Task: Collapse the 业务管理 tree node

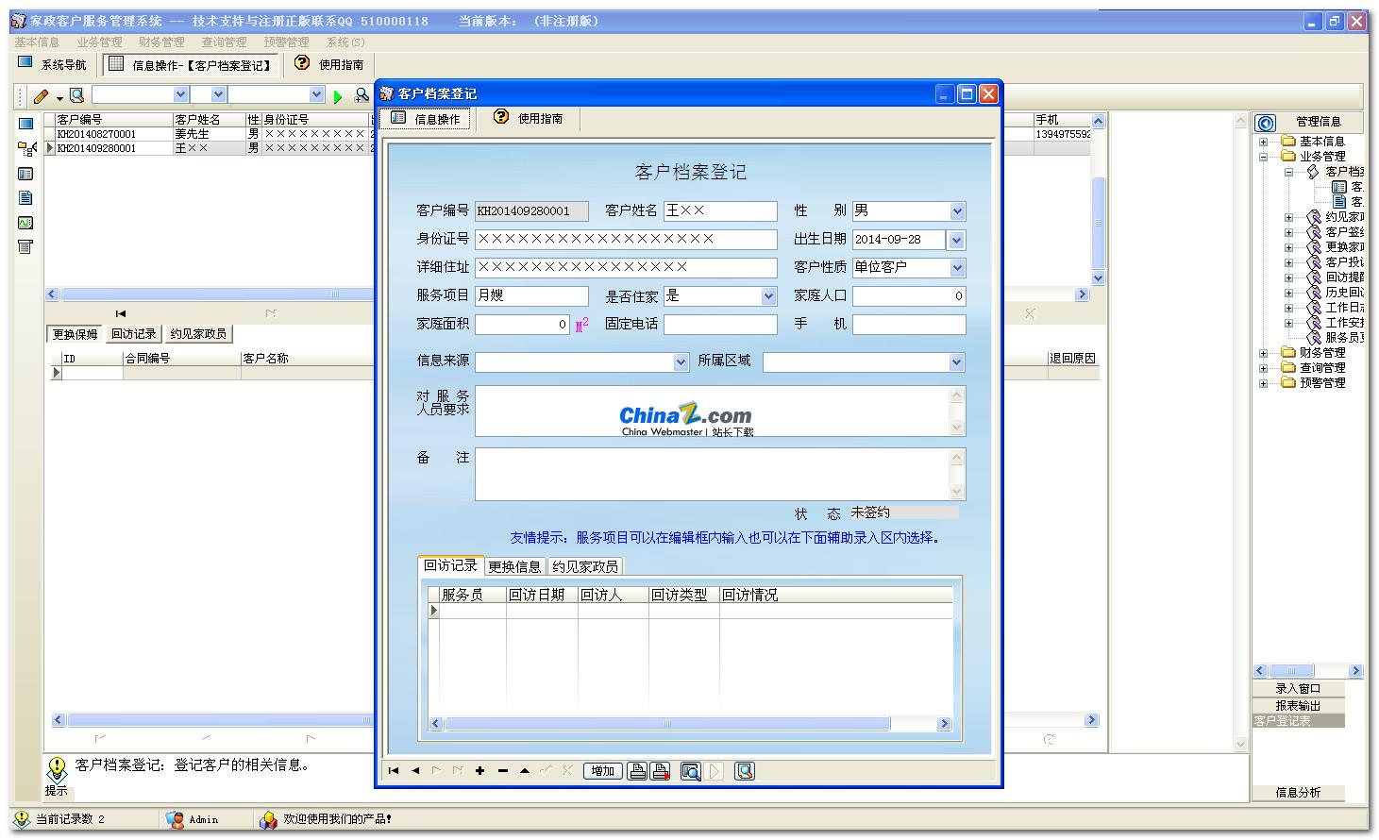Action: click(1264, 157)
